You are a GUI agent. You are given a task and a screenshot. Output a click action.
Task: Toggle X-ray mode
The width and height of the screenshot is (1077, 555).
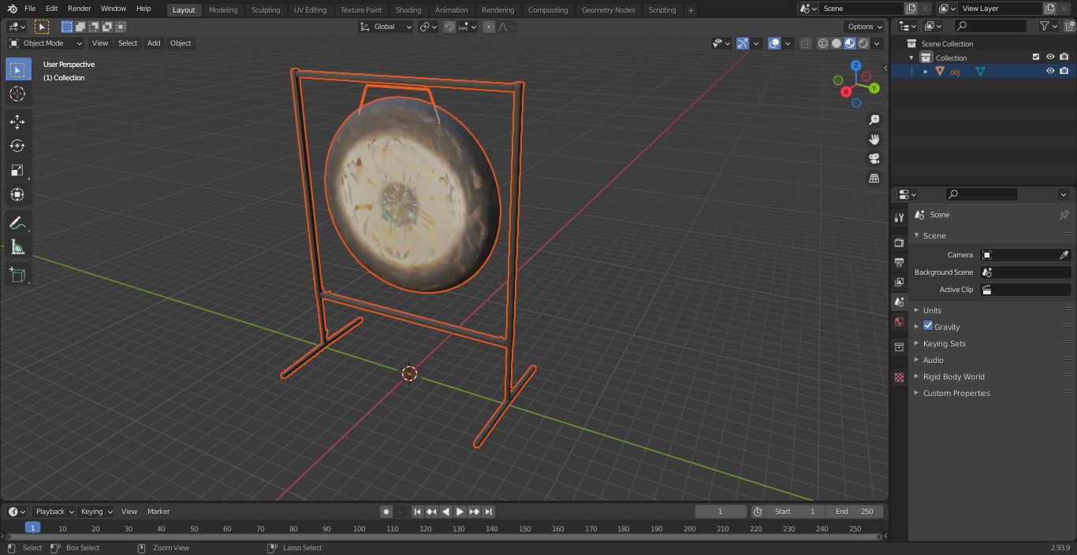click(x=805, y=44)
